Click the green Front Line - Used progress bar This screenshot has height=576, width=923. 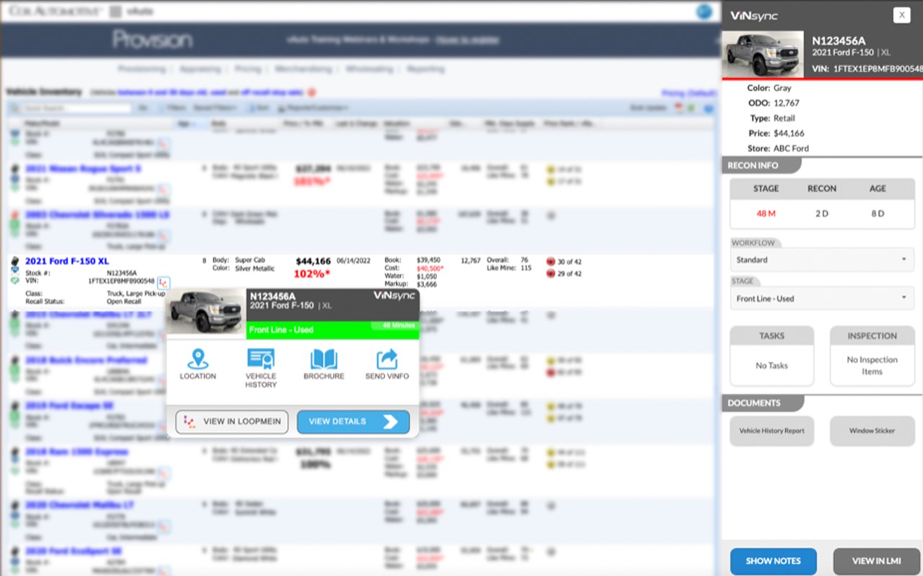(x=332, y=329)
